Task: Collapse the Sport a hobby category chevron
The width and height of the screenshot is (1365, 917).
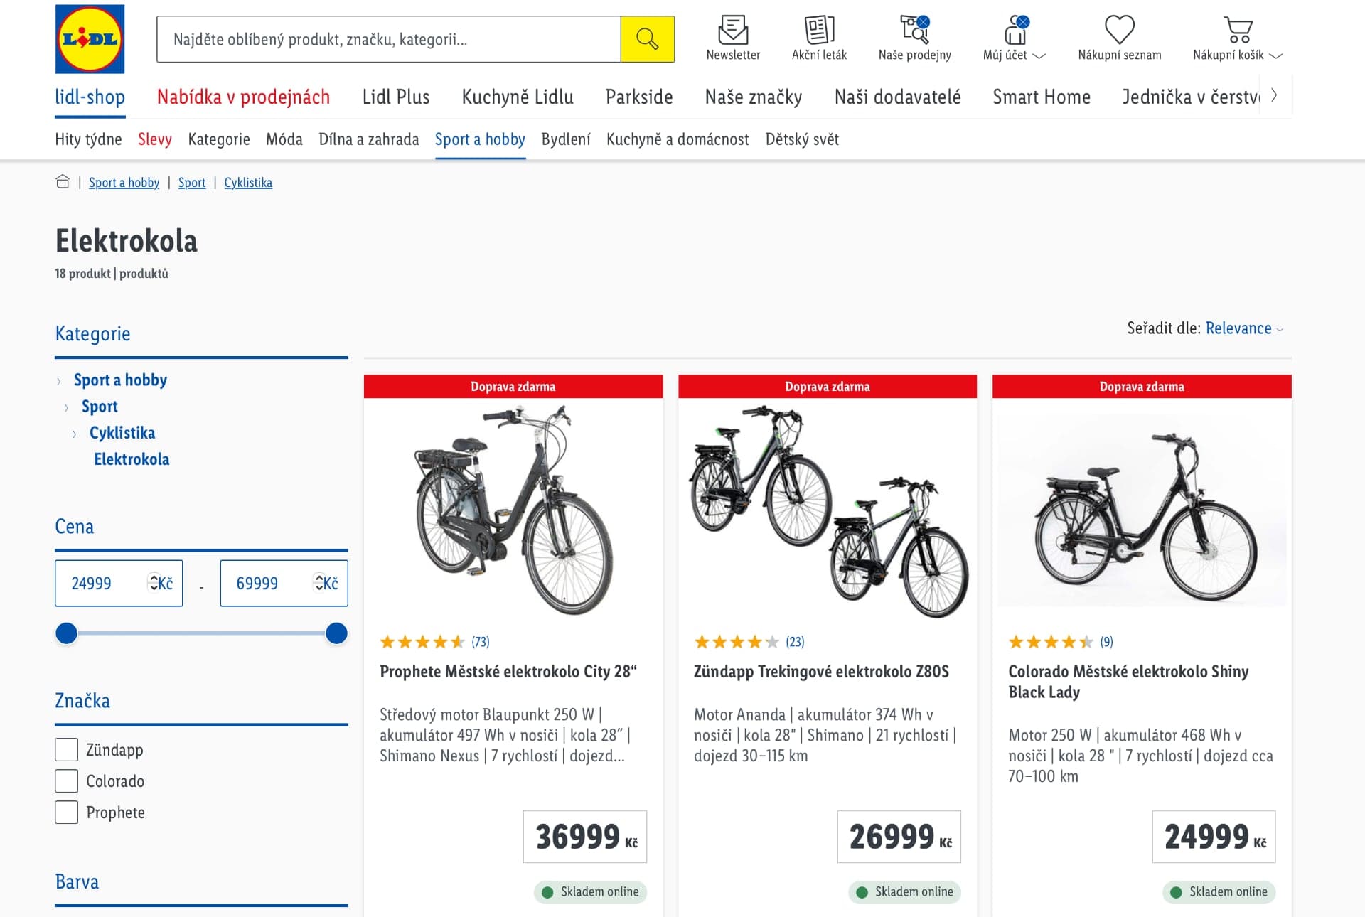Action: pos(59,382)
